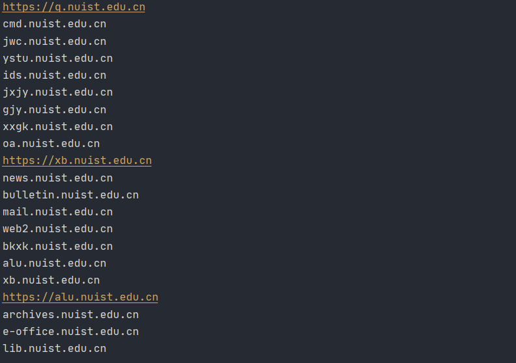This screenshot has height=363, width=516.
Task: Click the jxjy.nuist.edu.cn text
Action: 58,92
